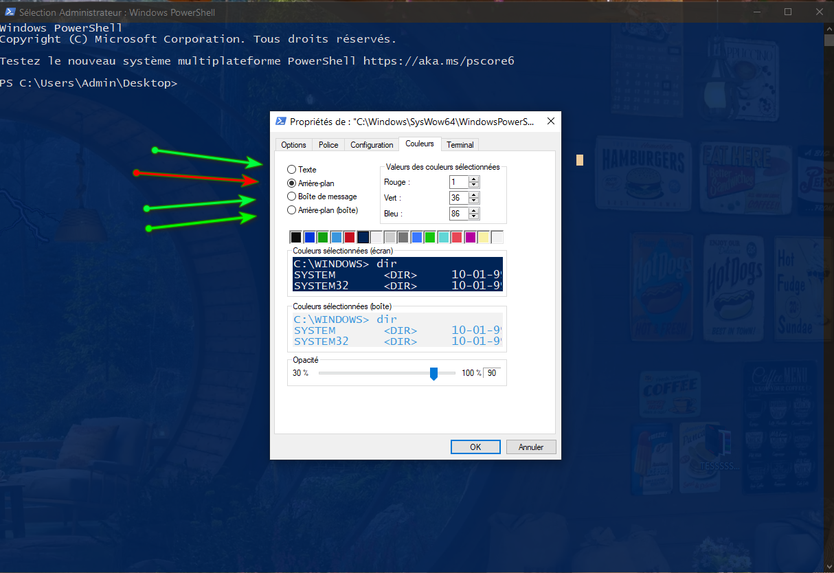The width and height of the screenshot is (834, 573).
Task: Choose the cyan color swatch
Action: pyautogui.click(x=444, y=238)
